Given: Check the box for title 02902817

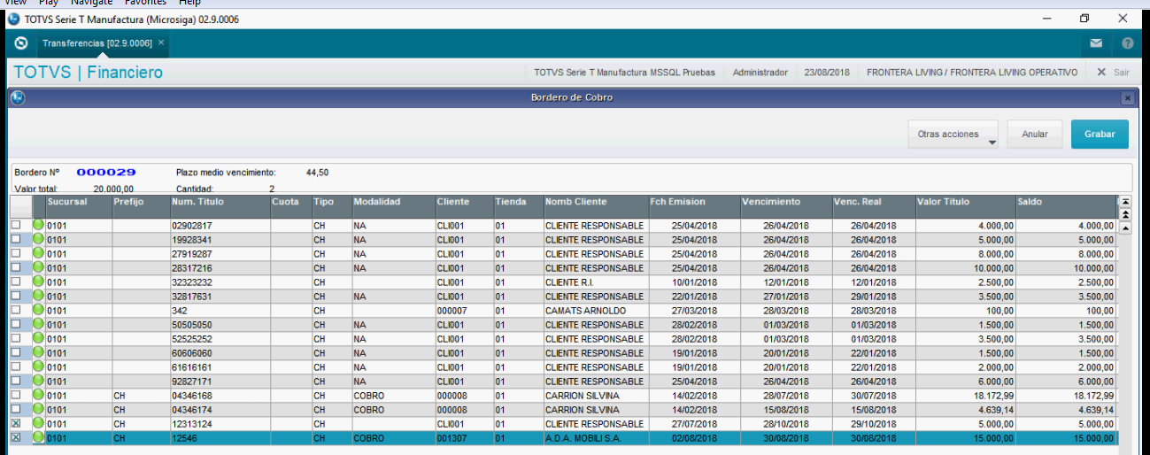Looking at the screenshot, I should point(16,226).
